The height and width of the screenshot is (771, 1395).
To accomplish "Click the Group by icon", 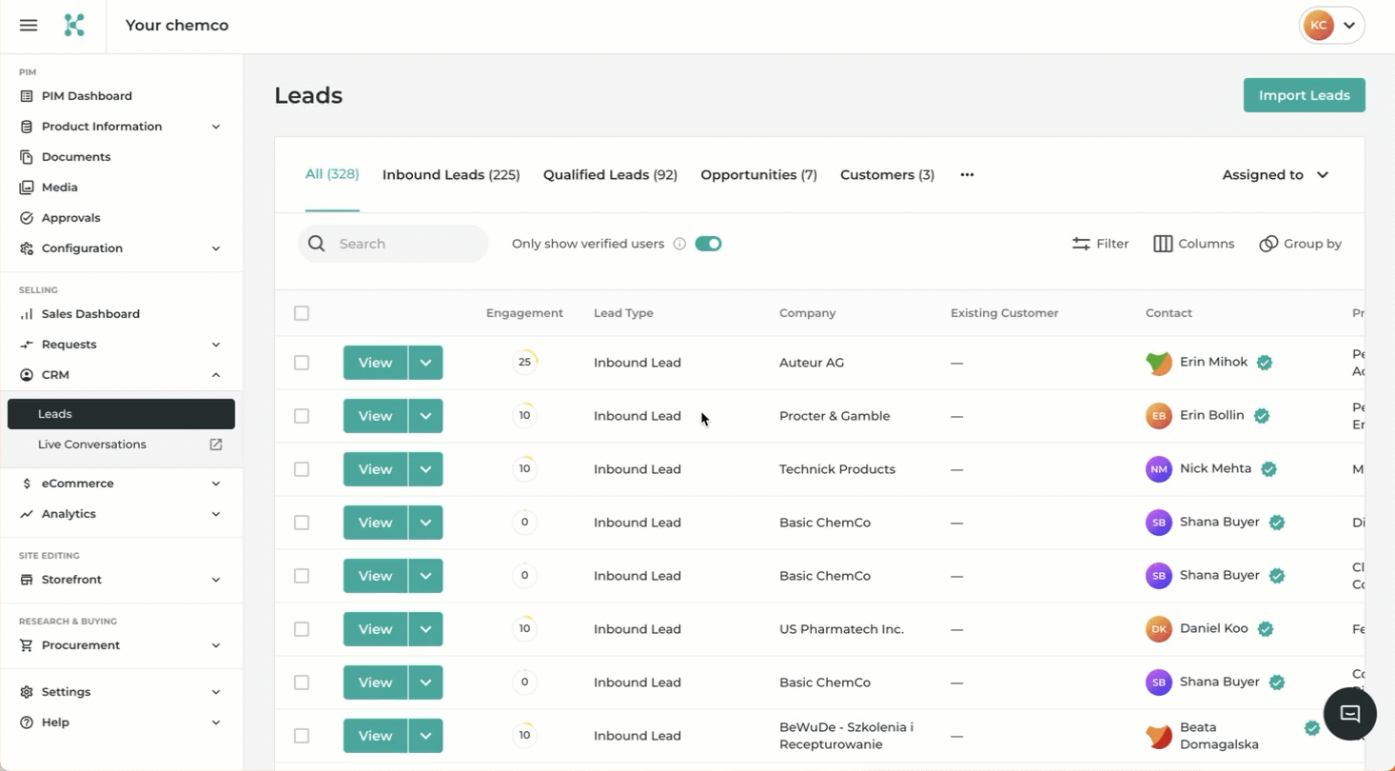I will [1267, 244].
